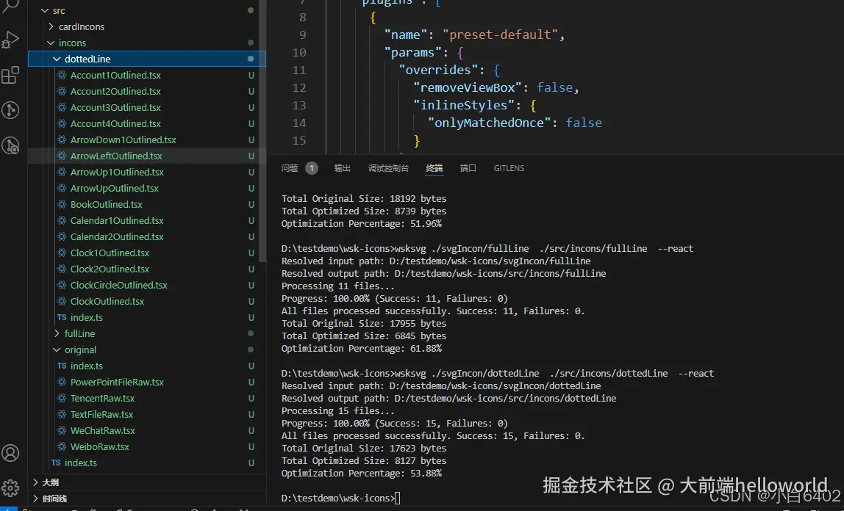Open TextFileRaw.tsx file

click(x=101, y=414)
